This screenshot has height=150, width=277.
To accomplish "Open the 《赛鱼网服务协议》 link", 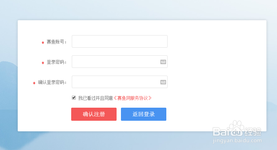I will click(132, 98).
